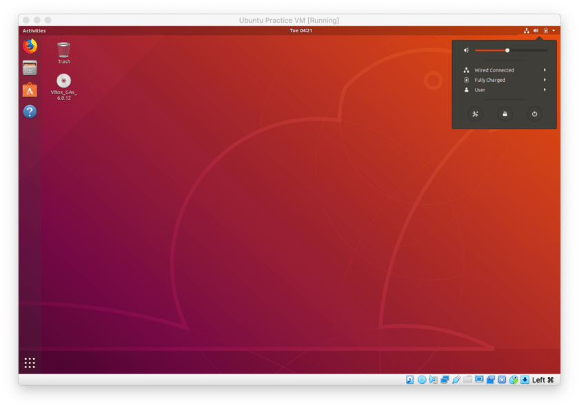Screen dimensions: 579x408
Task: Open the power off button
Action: [534, 114]
